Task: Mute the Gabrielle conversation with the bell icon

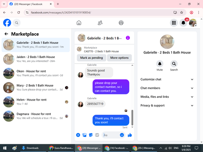Action: click(x=160, y=64)
